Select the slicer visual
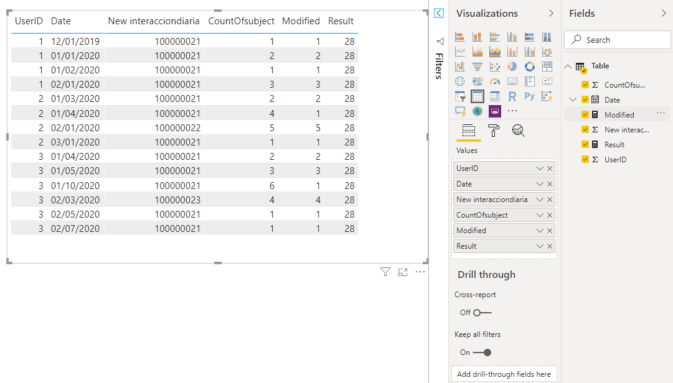This screenshot has height=383, width=673. (459, 96)
